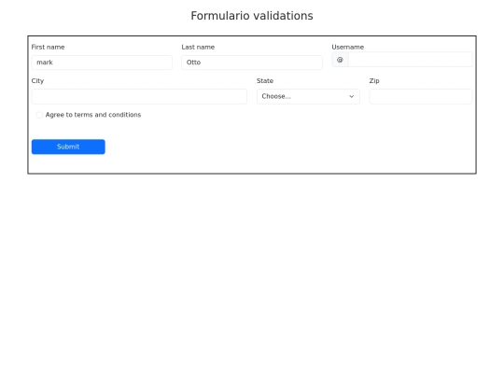
Task: Click into the empty Zip field
Action: click(x=421, y=96)
